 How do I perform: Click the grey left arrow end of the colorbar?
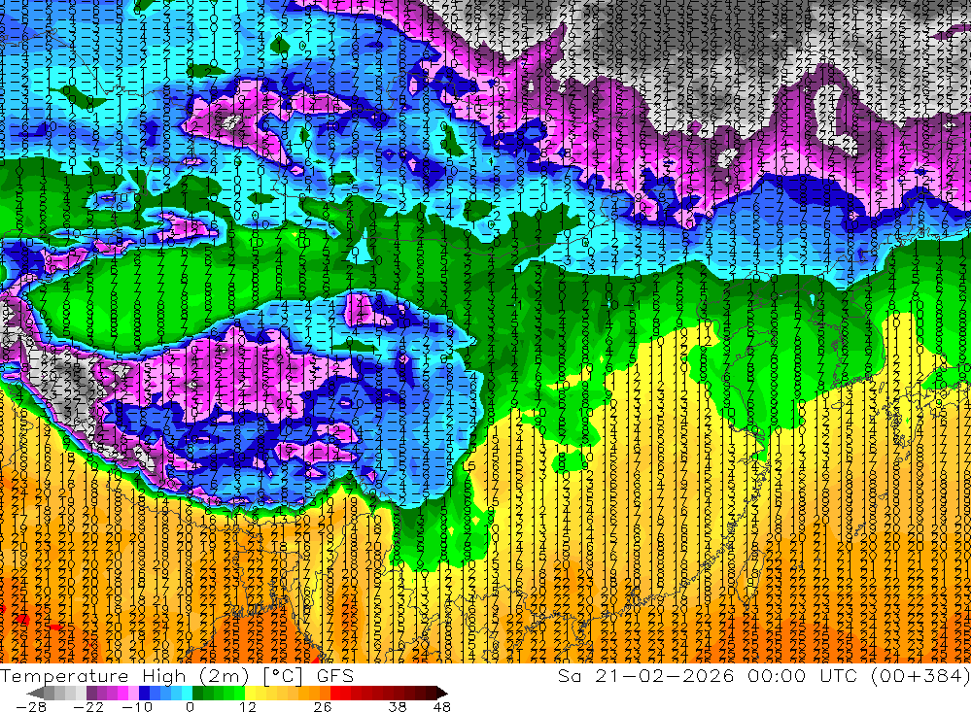point(35,693)
